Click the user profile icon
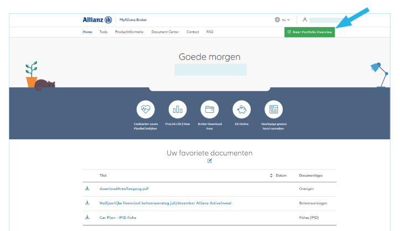400x231 pixels. coord(305,19)
